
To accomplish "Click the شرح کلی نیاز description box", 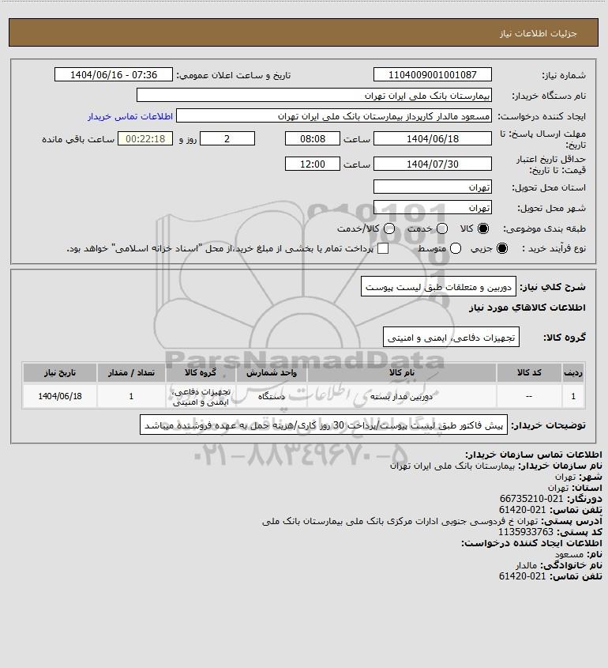I will [438, 287].
